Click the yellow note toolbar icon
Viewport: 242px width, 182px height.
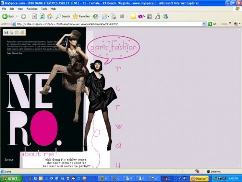(133, 16)
